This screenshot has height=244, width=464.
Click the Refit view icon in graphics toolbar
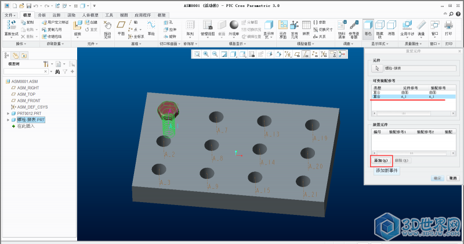197,54
